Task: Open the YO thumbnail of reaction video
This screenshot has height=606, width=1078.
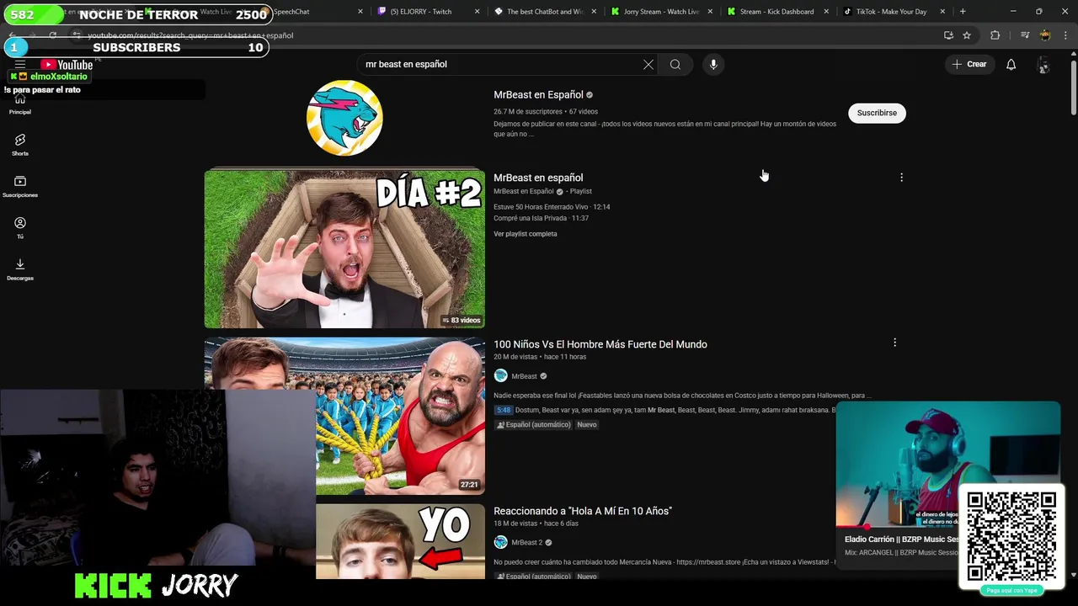Action: click(400, 541)
